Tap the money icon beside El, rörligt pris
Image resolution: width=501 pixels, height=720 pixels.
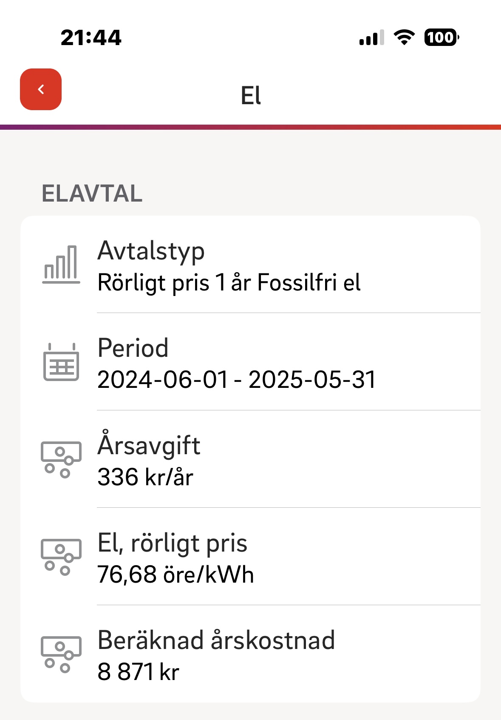tap(61, 557)
